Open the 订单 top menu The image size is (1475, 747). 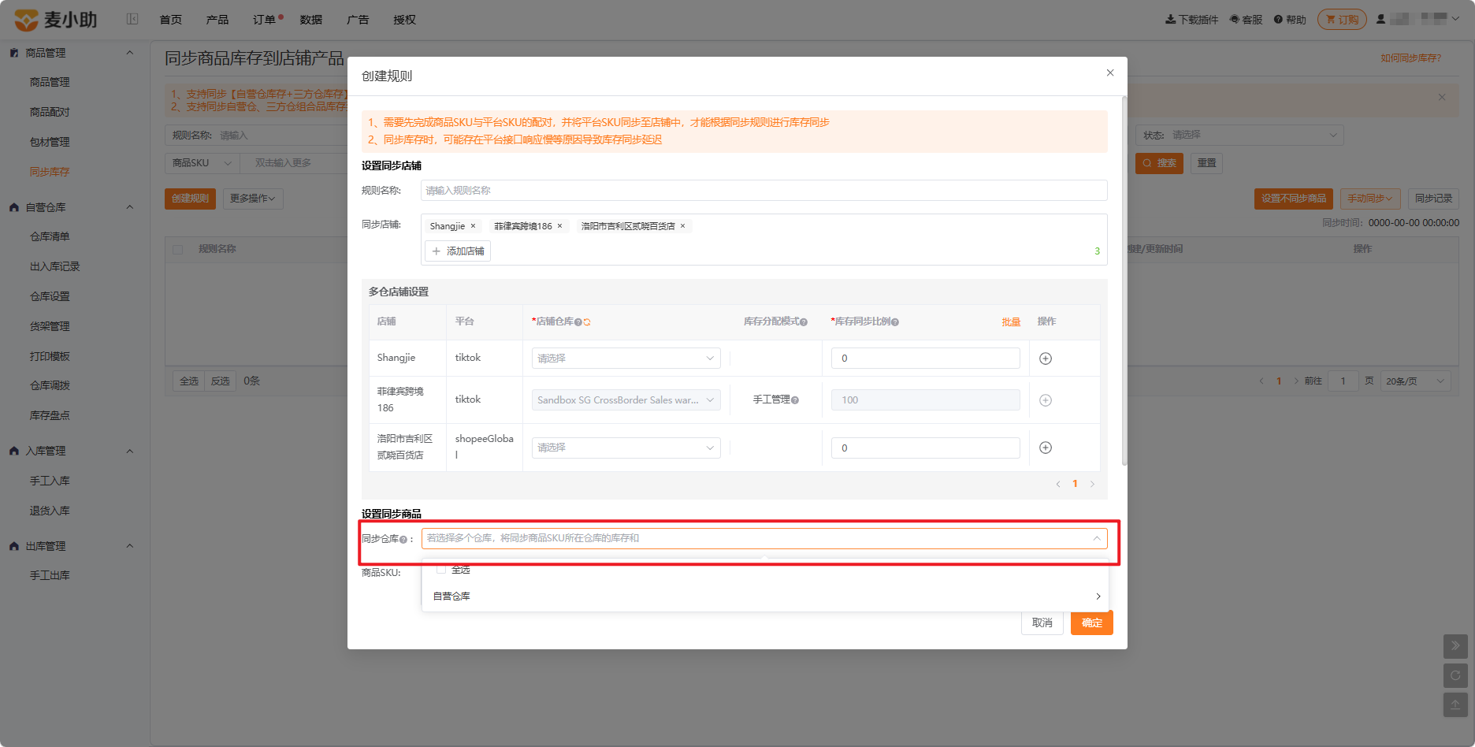tap(264, 20)
